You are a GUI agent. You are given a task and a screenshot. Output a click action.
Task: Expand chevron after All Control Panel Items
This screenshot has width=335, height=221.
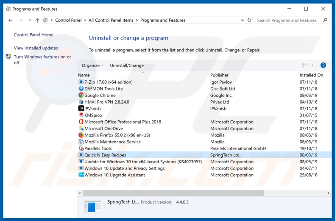point(137,20)
